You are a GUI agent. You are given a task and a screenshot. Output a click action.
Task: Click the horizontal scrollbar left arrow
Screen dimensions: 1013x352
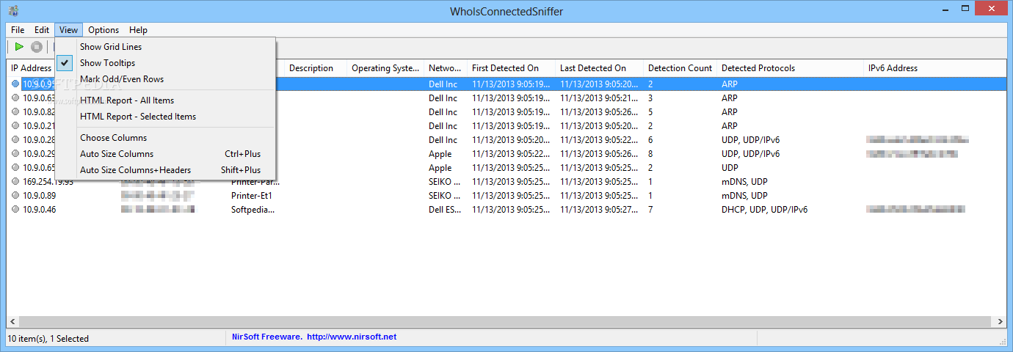click(x=13, y=322)
